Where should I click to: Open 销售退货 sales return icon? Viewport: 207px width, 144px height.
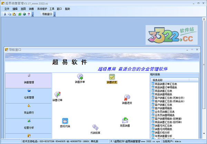tap(127, 100)
